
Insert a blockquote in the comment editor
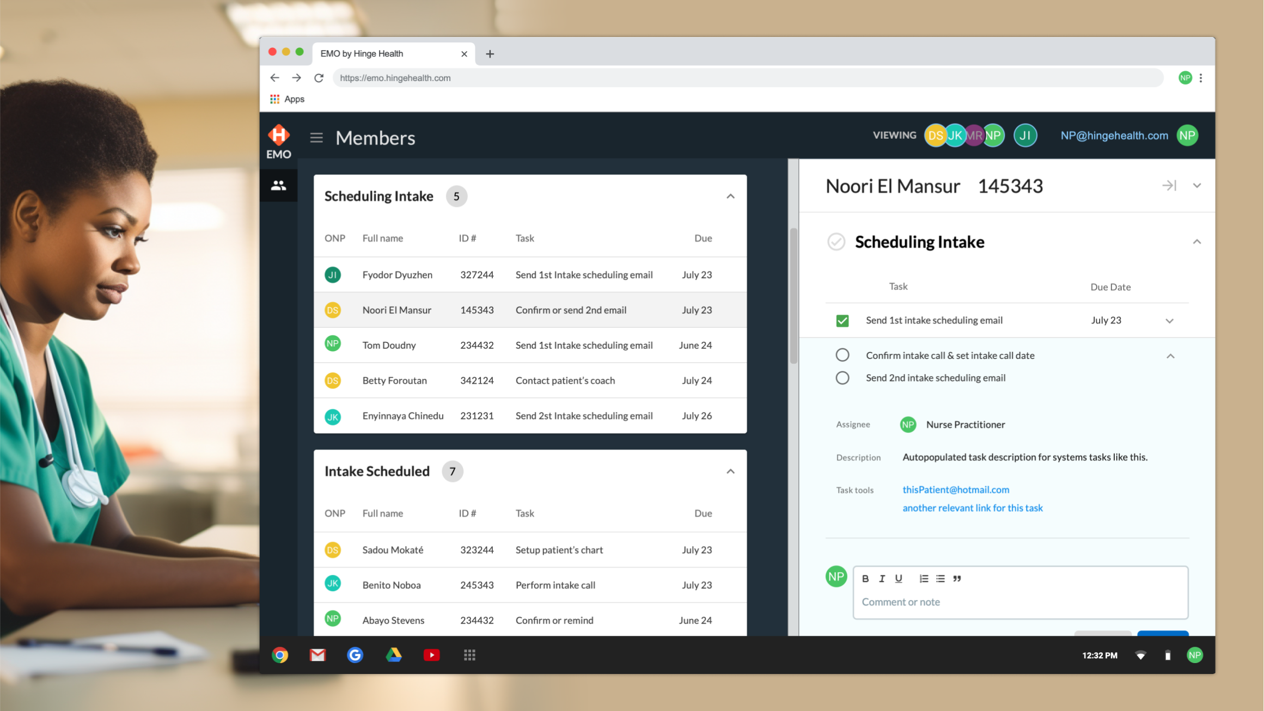coord(957,579)
